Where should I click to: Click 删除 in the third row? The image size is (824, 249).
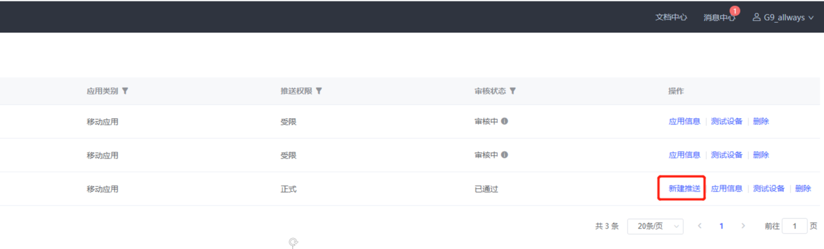point(803,189)
